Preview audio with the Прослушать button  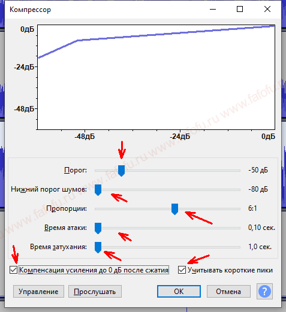95,292
